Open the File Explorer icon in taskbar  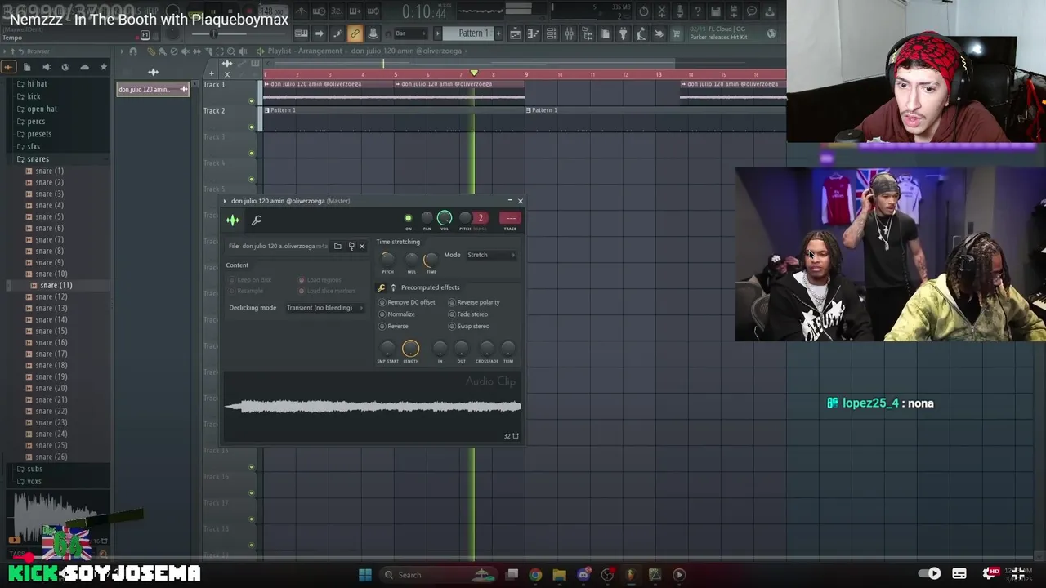(x=559, y=574)
